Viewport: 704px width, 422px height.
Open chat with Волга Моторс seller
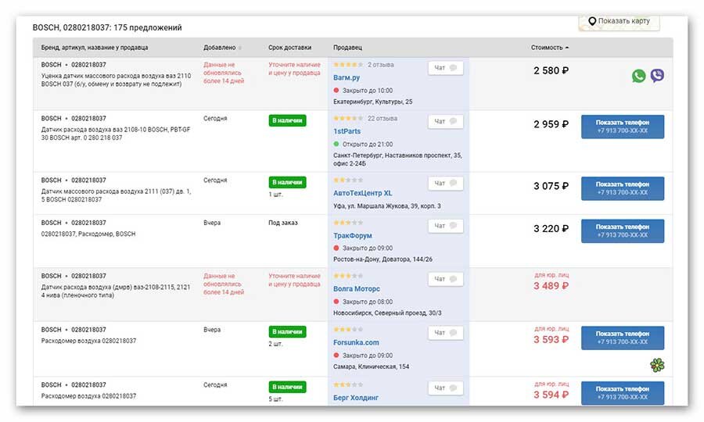coord(445,279)
